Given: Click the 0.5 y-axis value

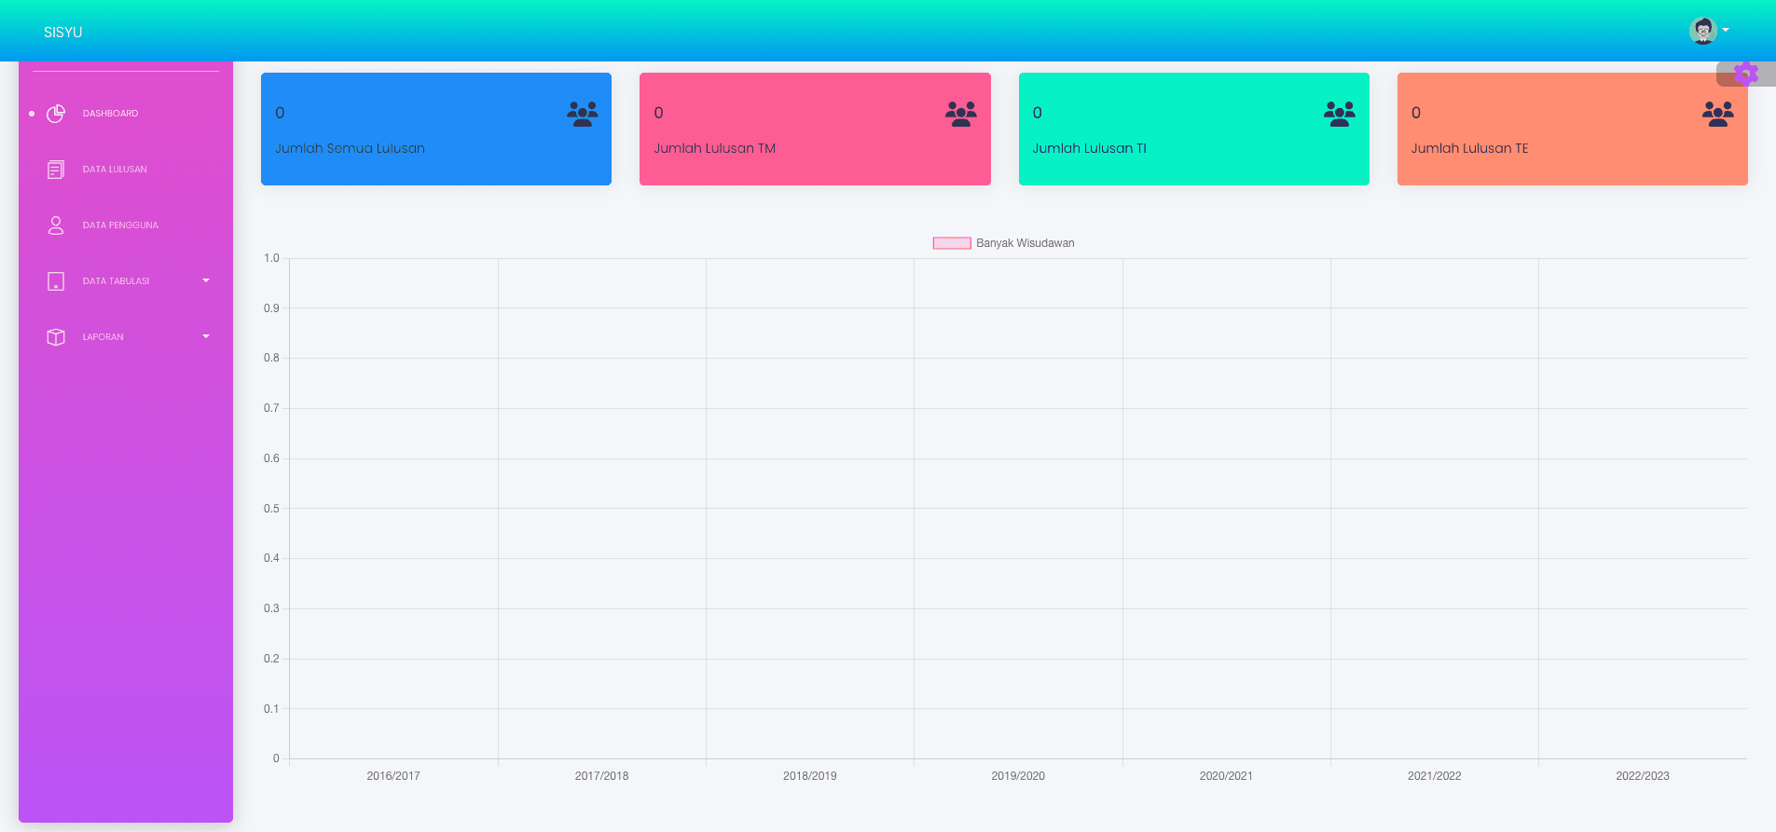Looking at the screenshot, I should 271,509.
